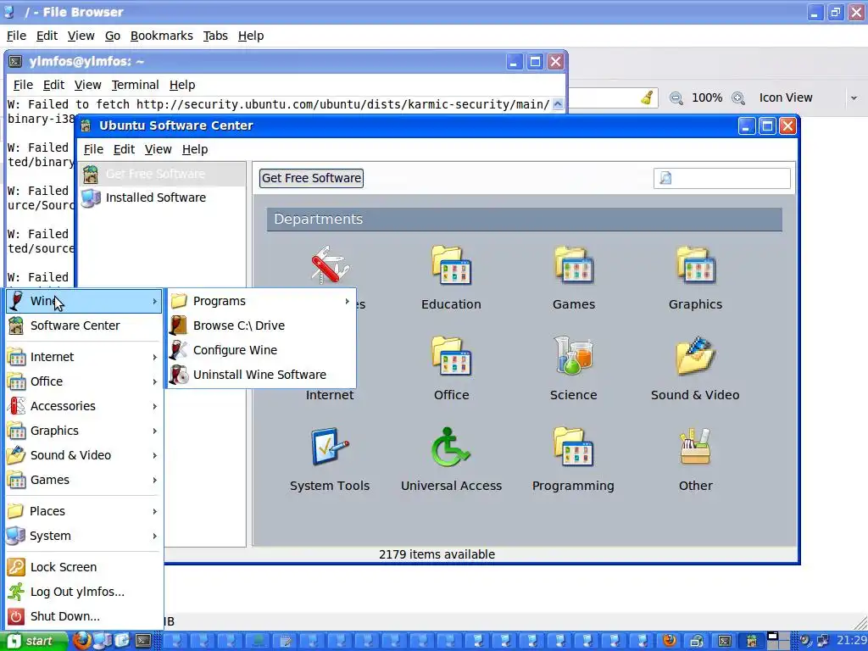868x651 pixels.
Task: Choose Configure Wine
Action: [x=261, y=350]
